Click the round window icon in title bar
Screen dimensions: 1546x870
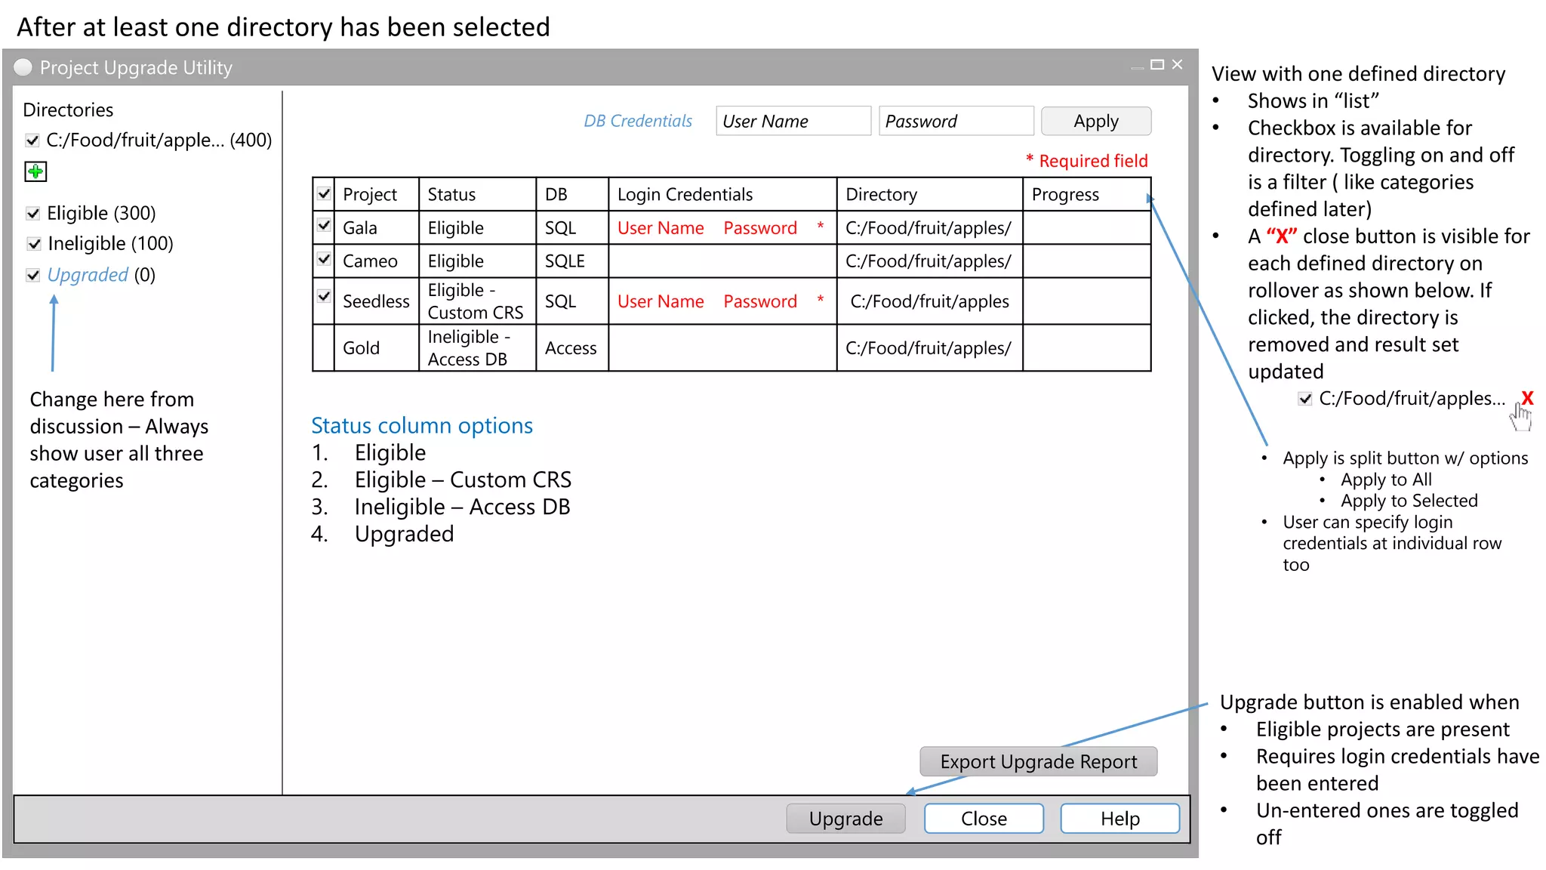click(x=23, y=68)
